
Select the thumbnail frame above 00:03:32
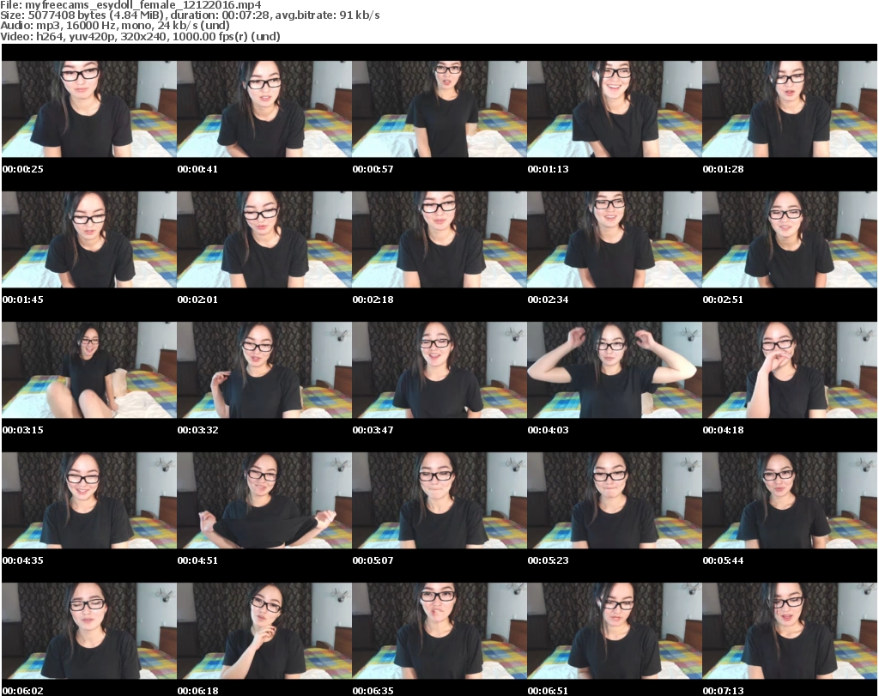264,370
